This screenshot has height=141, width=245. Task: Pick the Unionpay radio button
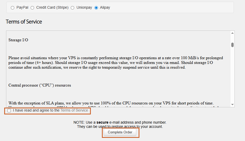click(73, 8)
